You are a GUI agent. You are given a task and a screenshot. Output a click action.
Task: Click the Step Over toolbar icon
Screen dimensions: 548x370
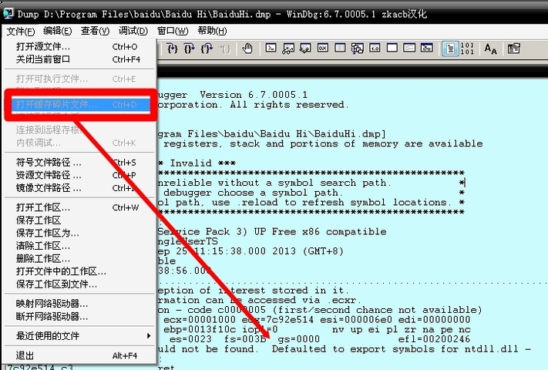189,49
